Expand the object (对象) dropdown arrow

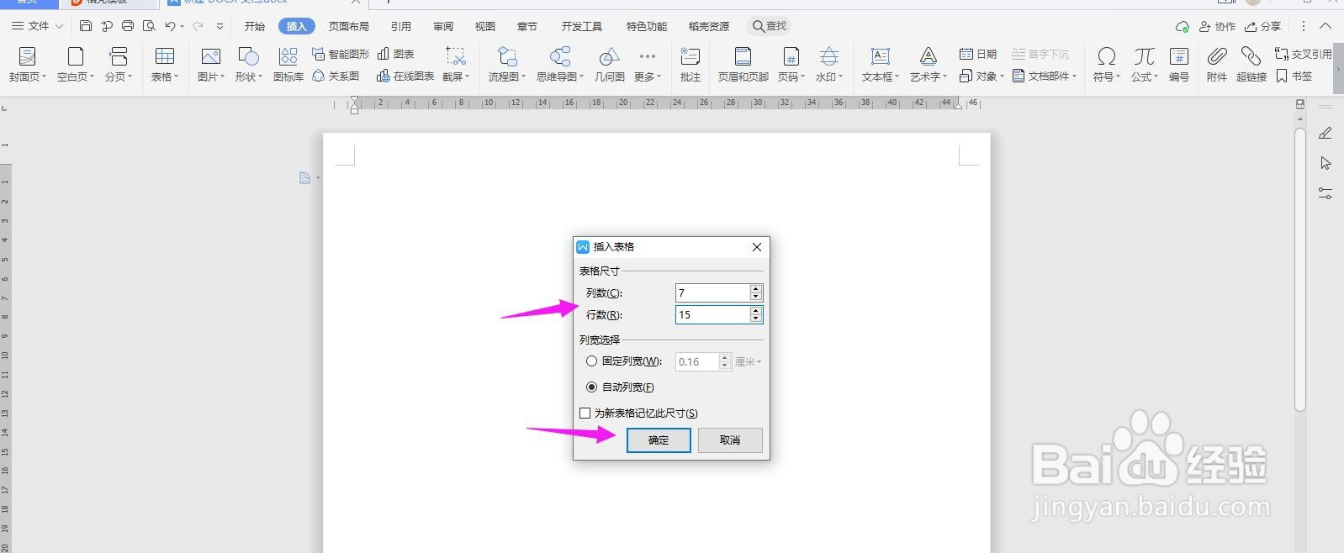1002,76
